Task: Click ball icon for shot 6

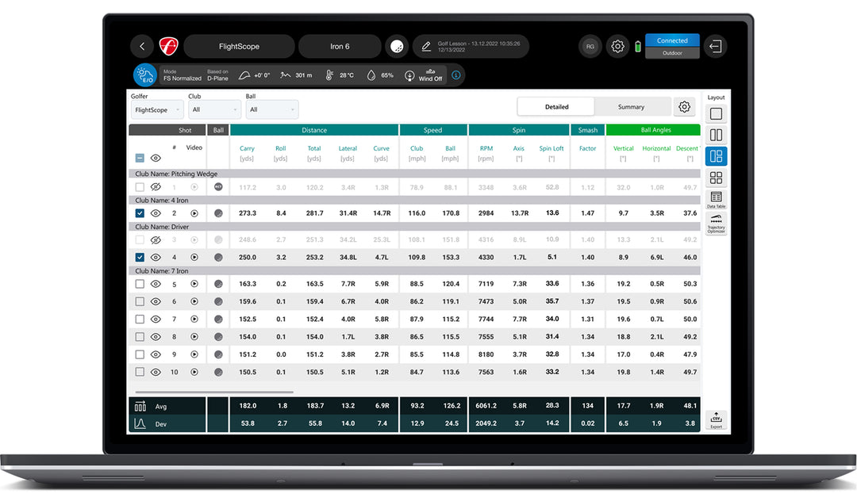Action: 219,301
